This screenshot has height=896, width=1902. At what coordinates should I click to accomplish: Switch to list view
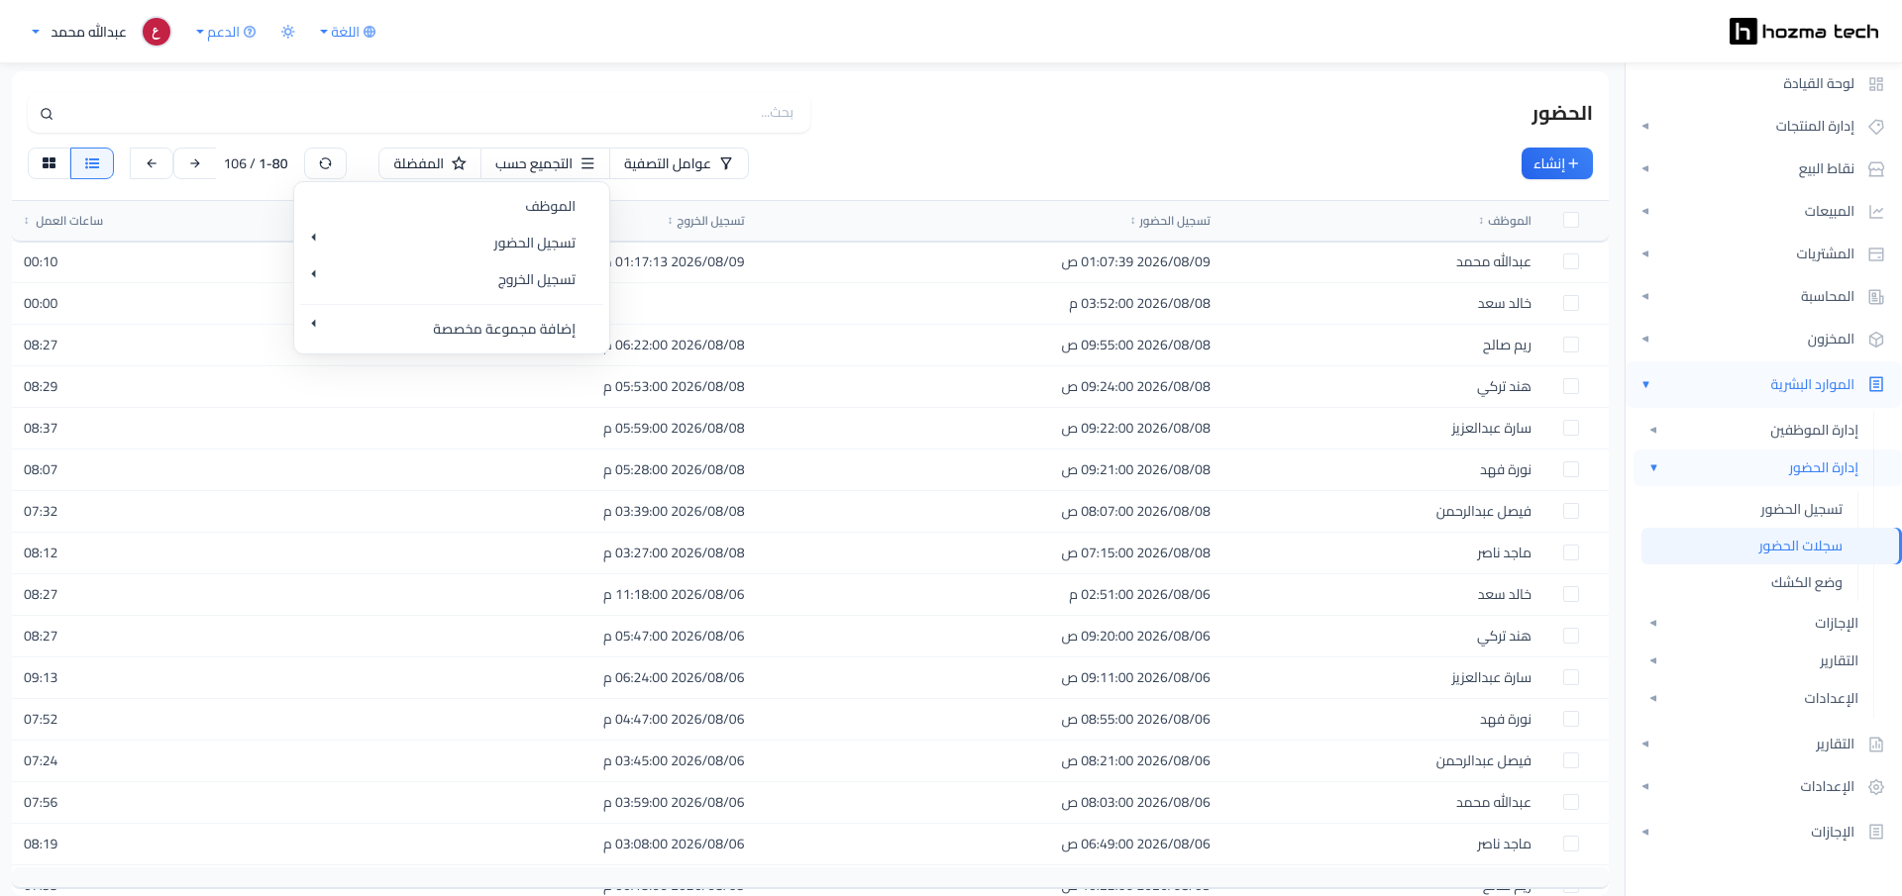coord(92,163)
